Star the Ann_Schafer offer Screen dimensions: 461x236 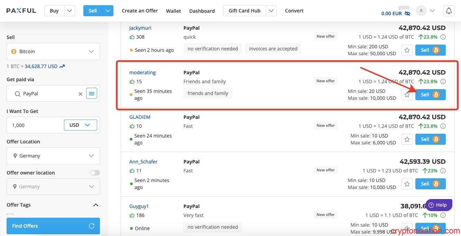click(x=407, y=184)
